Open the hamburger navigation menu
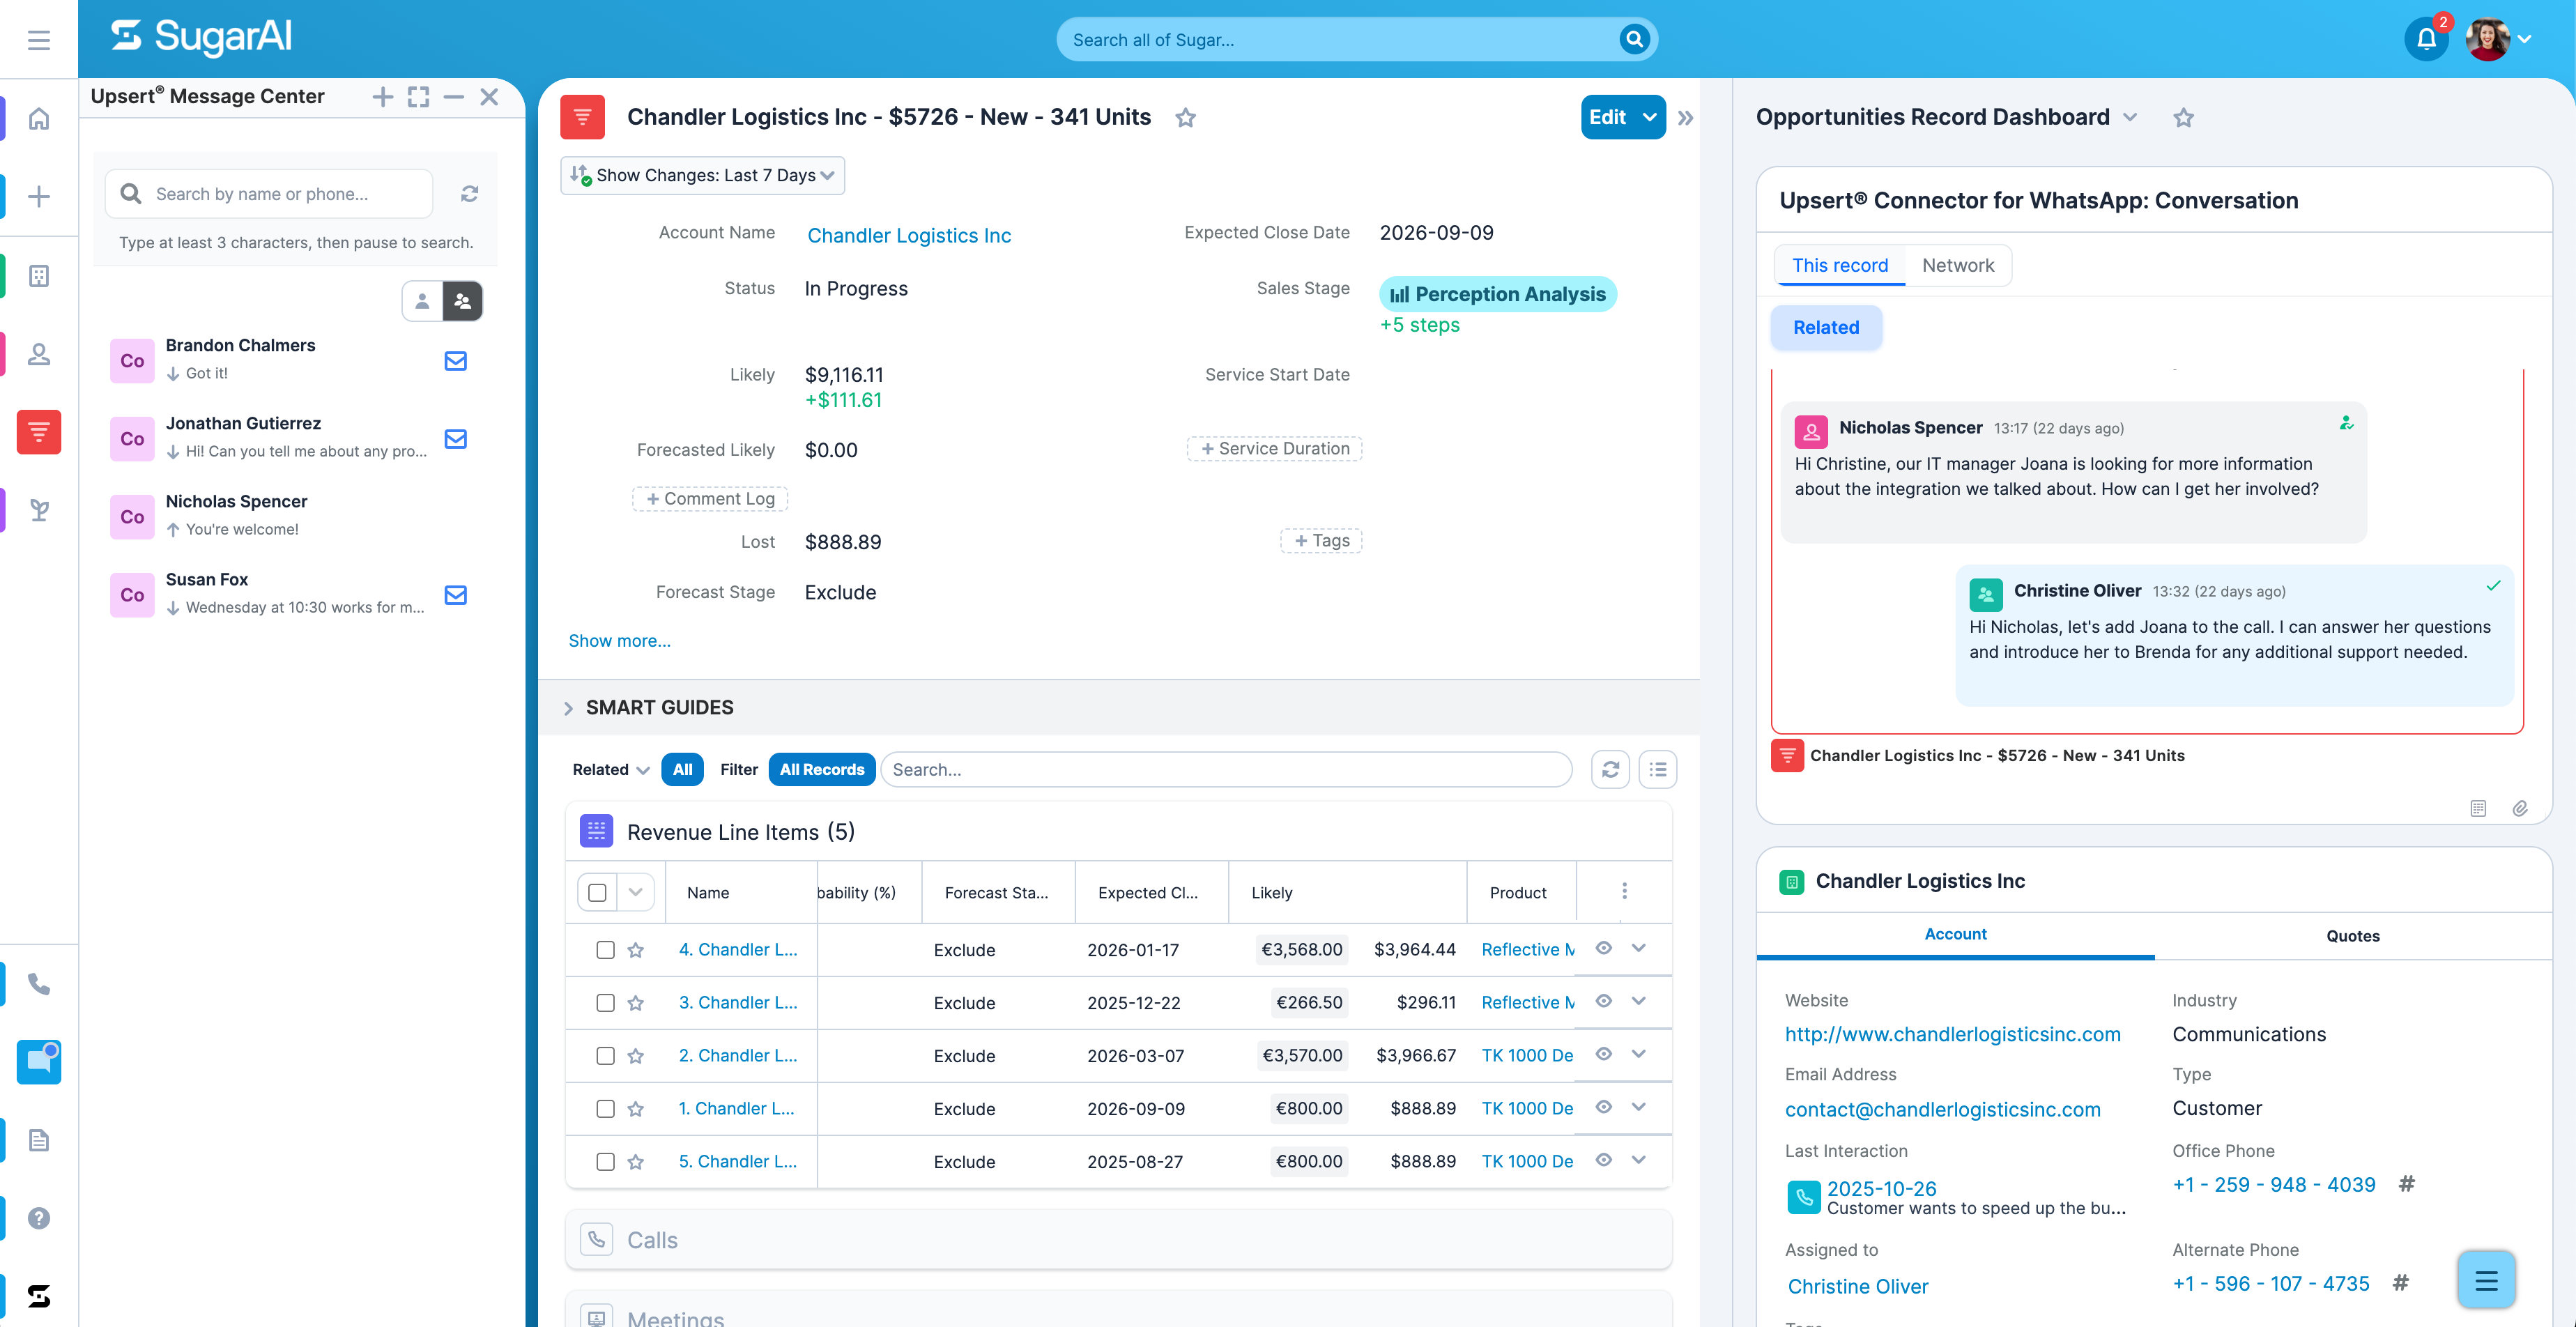The width and height of the screenshot is (2576, 1327). coord(39,40)
